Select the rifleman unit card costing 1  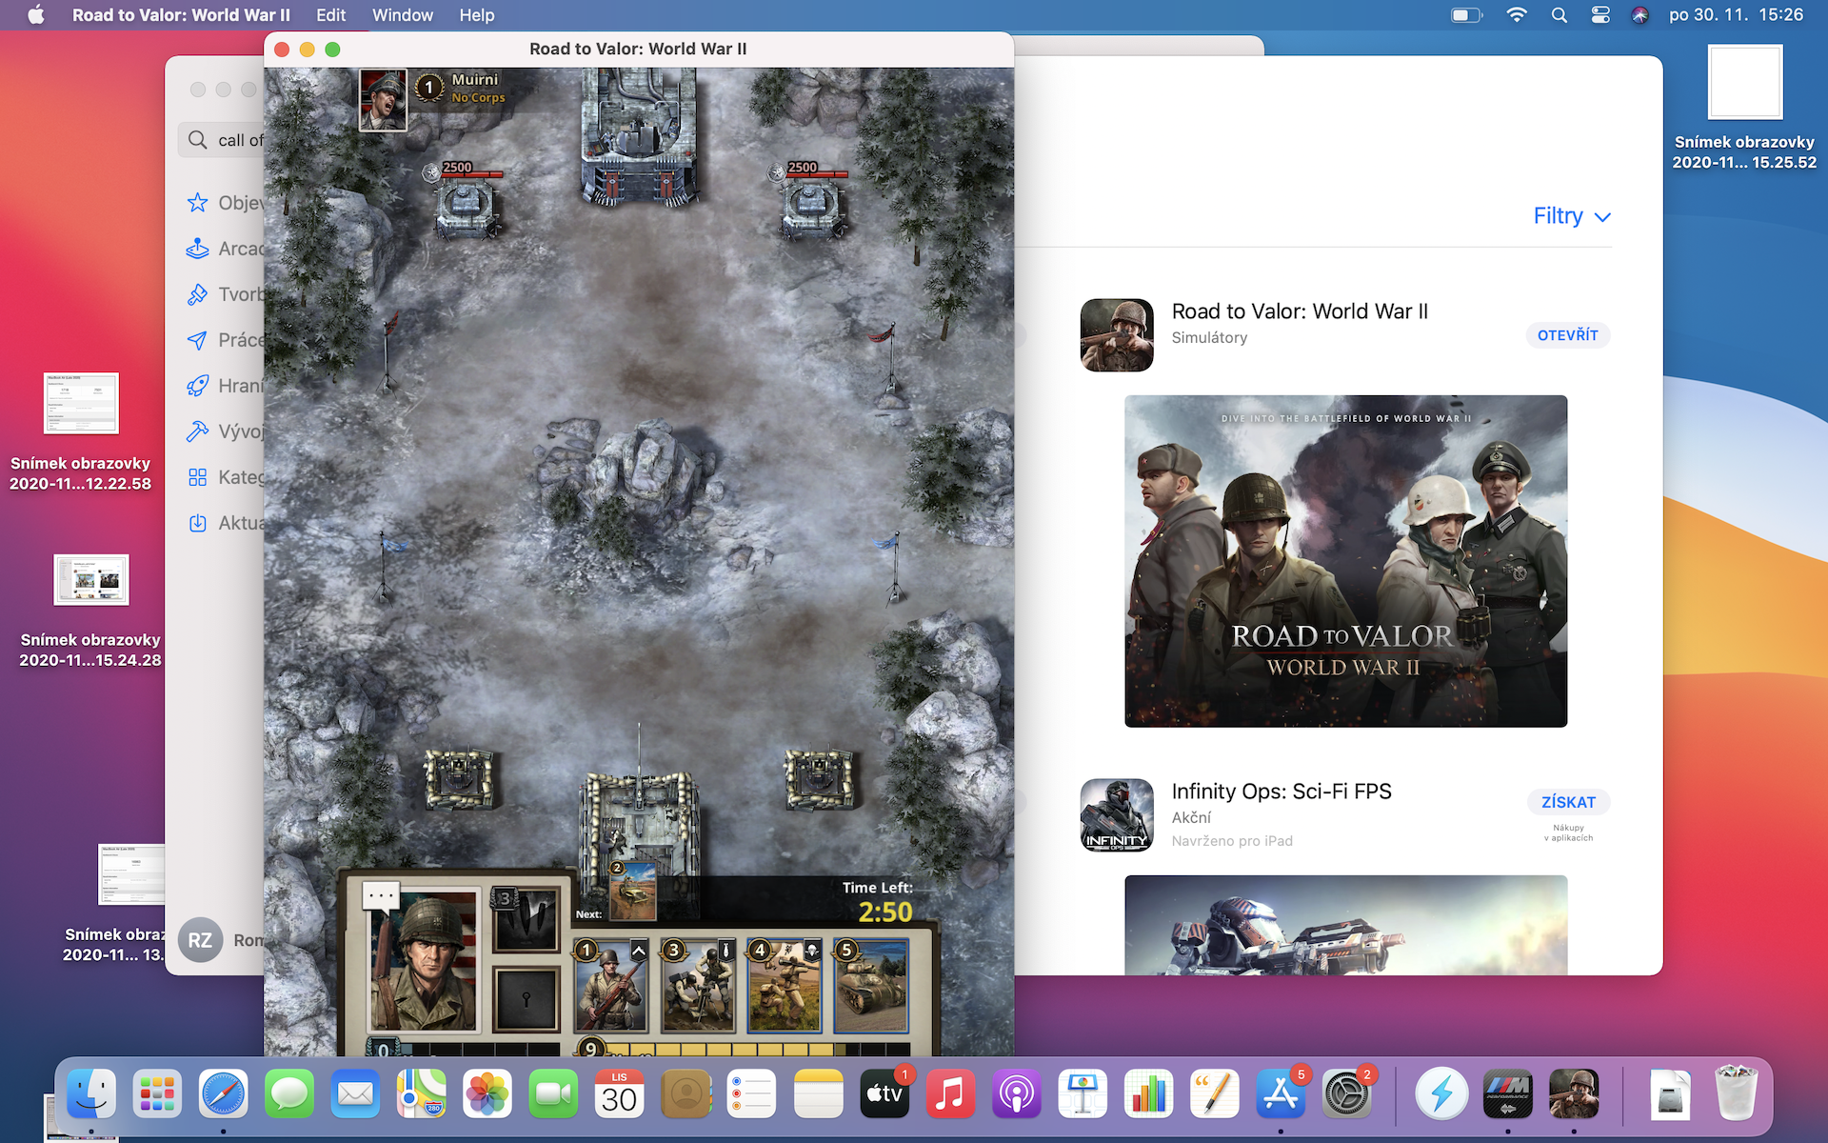tap(610, 987)
